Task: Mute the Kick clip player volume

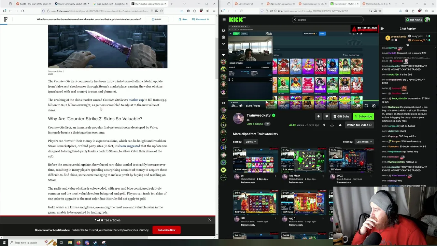Action: click(241, 106)
